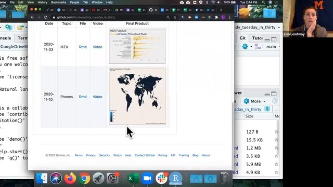Open a new Chrome tab with plus
Image resolution: width=333 pixels, height=187 pixels.
(221, 10)
